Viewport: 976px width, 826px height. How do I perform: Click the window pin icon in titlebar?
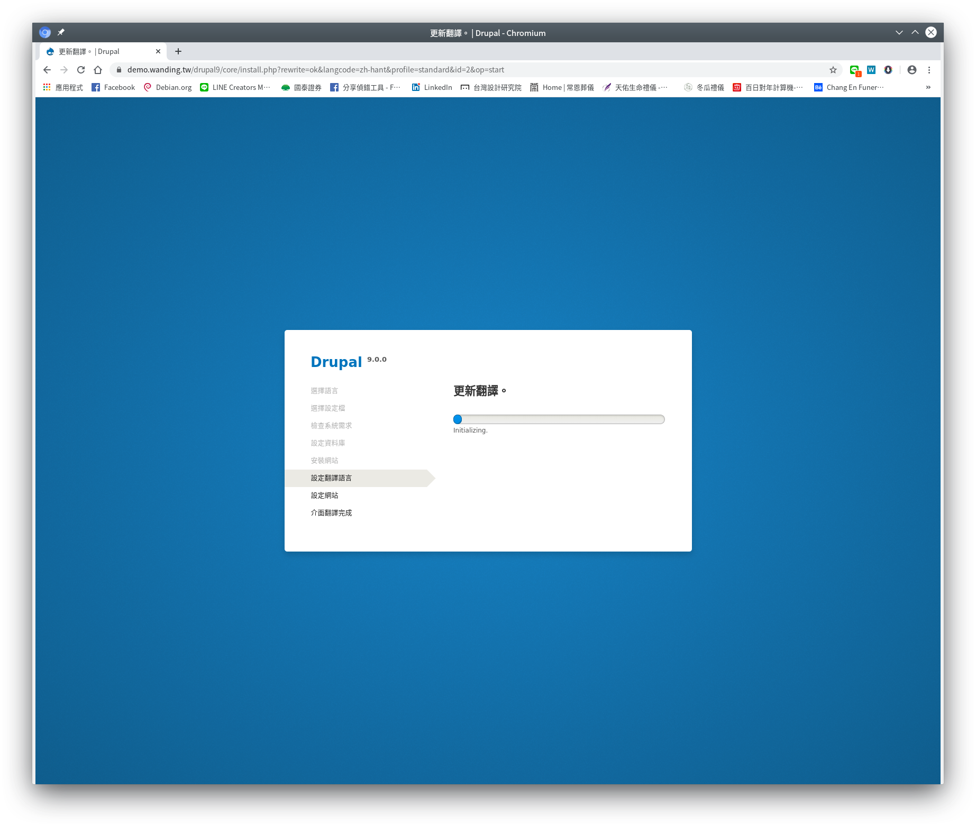pyautogui.click(x=61, y=32)
